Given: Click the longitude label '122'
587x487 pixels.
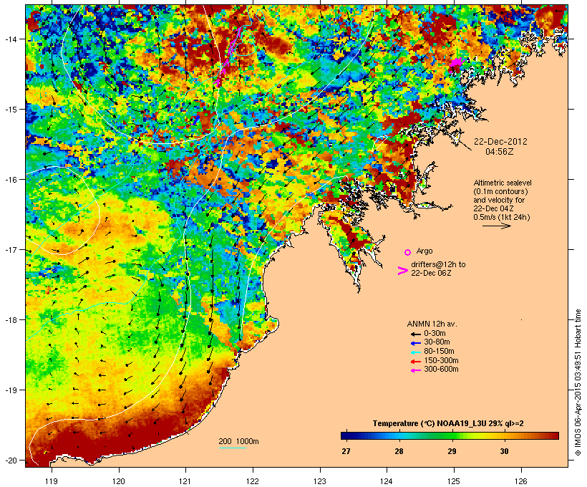Looking at the screenshot, I should point(253,481).
